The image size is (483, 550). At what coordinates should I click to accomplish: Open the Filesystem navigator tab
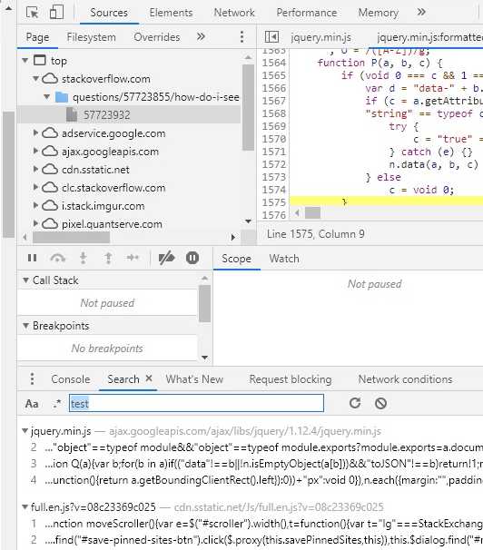point(91,37)
